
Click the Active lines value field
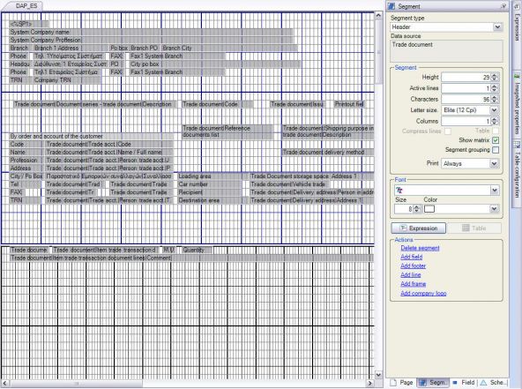(466, 88)
